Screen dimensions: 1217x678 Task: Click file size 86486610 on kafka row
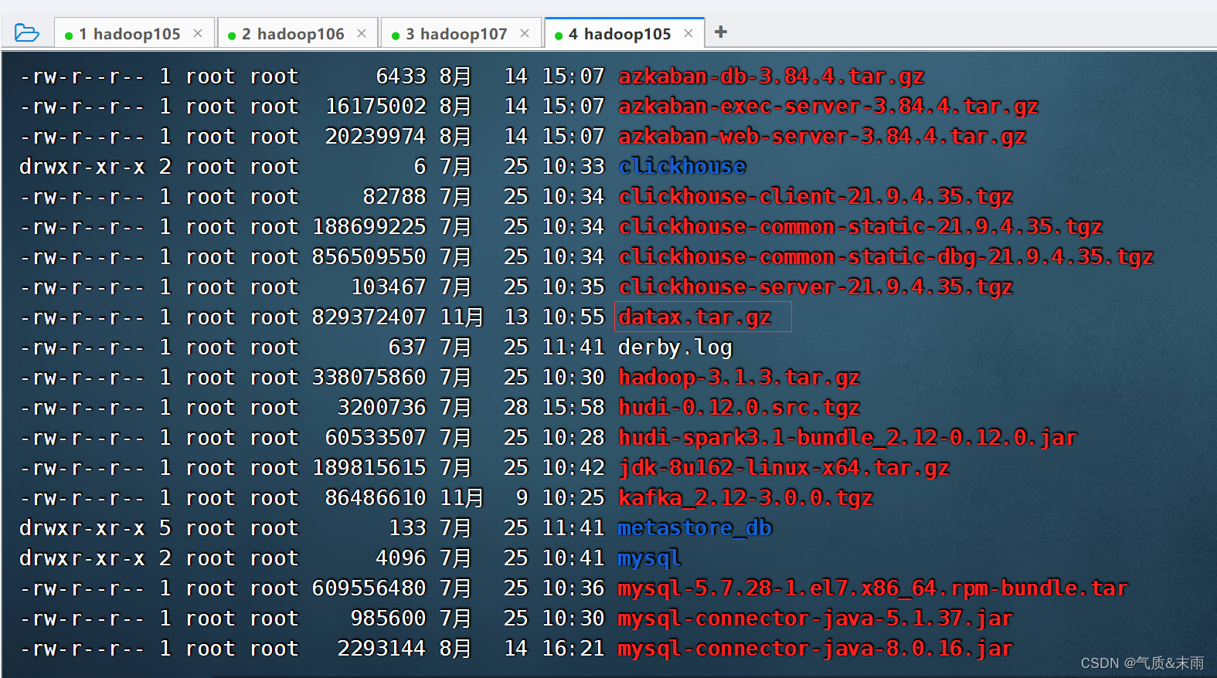click(x=376, y=498)
